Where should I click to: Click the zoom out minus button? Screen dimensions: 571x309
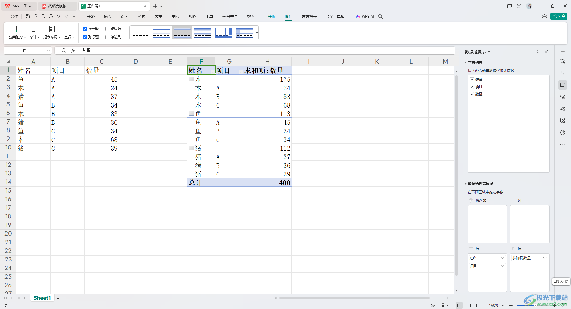tap(511, 305)
